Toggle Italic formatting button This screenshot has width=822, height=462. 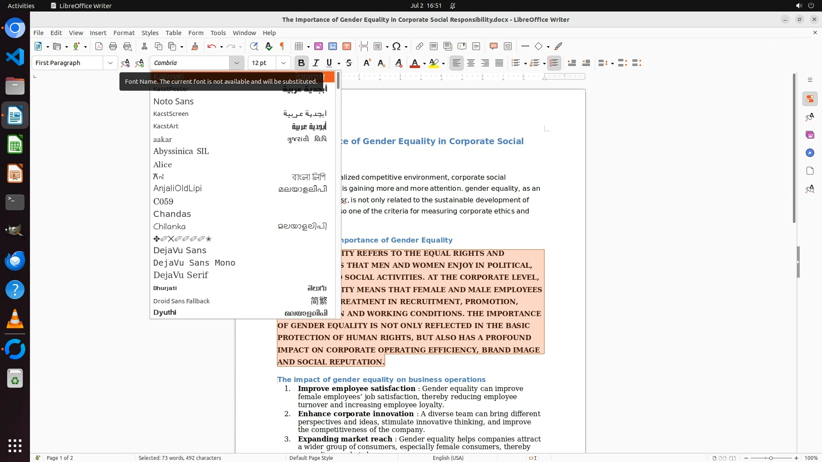coord(316,63)
